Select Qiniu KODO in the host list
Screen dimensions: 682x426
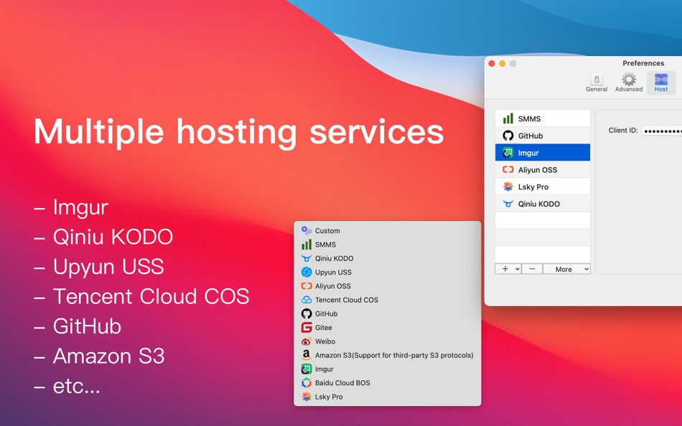543,204
